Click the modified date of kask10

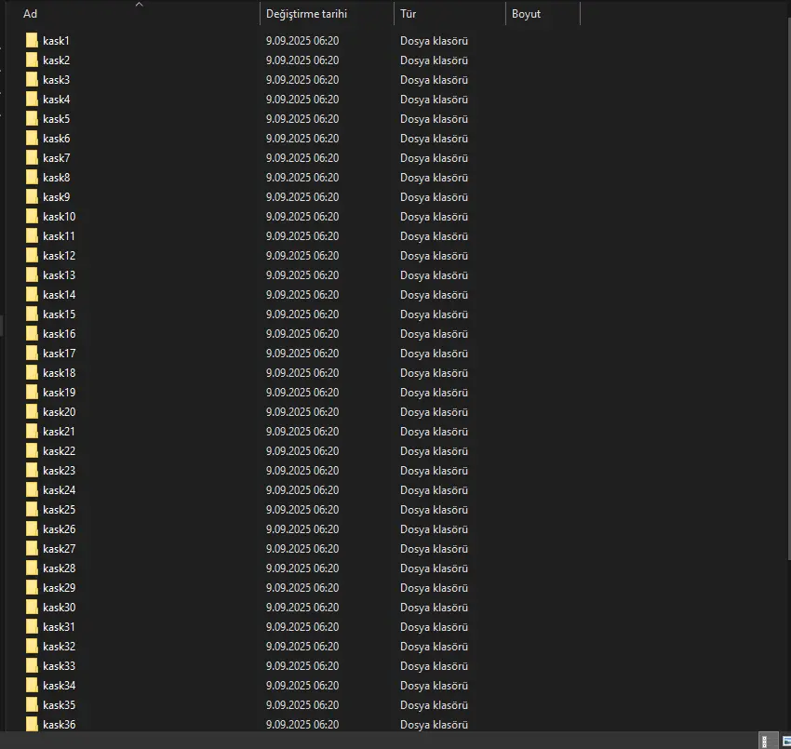coord(302,217)
